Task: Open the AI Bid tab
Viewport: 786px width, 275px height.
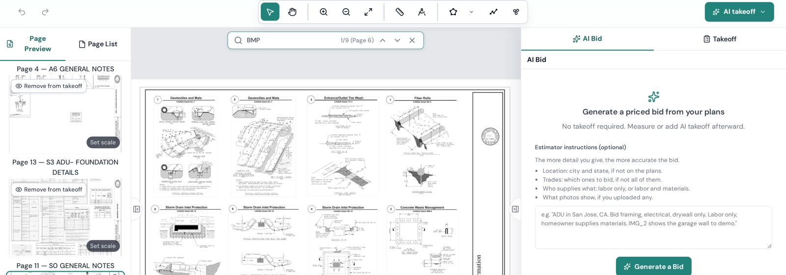Action: click(x=587, y=39)
